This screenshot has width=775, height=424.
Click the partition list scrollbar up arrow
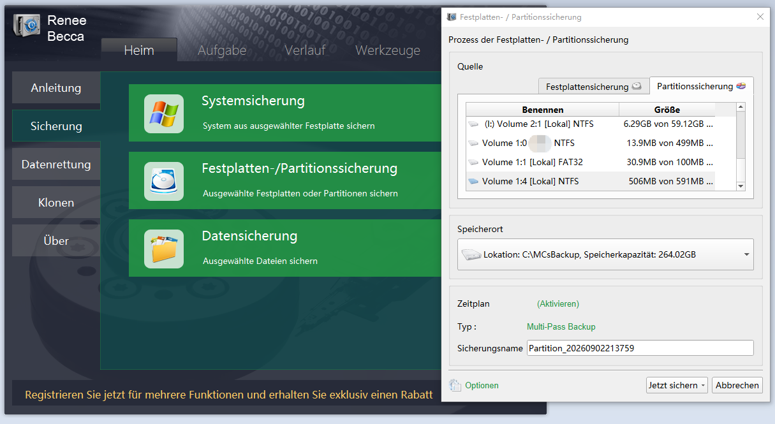tap(741, 107)
